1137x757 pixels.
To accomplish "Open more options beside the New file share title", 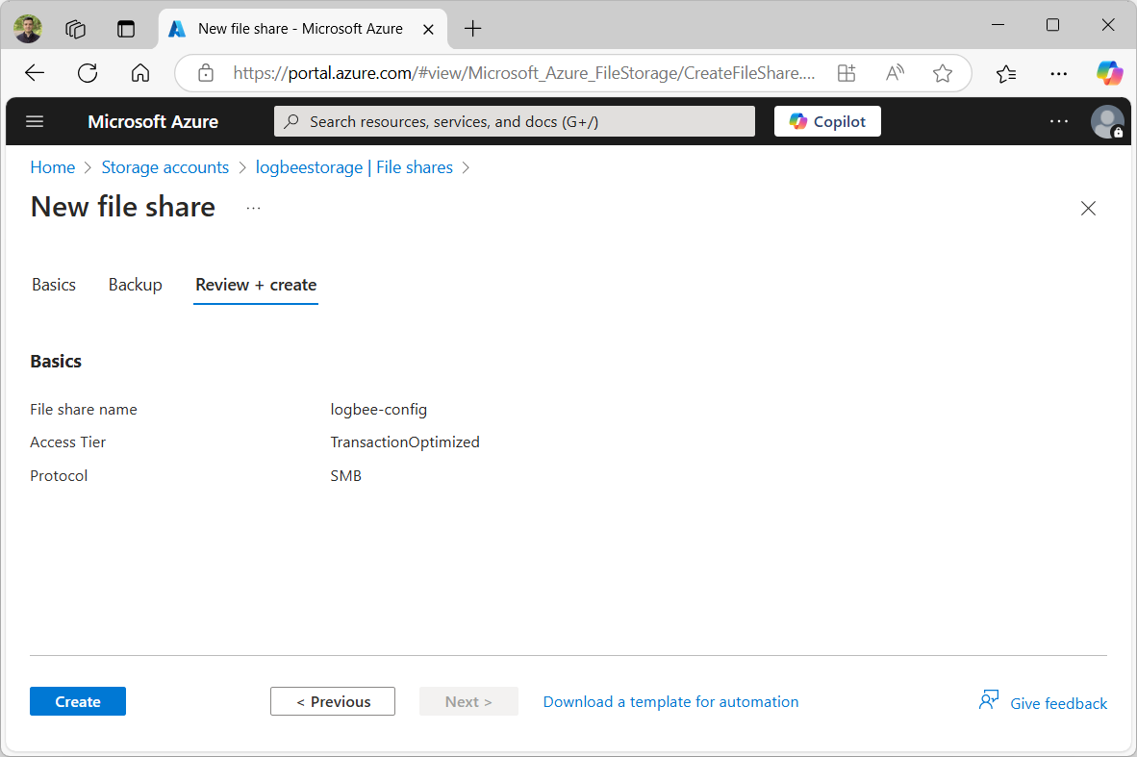I will click(x=253, y=208).
